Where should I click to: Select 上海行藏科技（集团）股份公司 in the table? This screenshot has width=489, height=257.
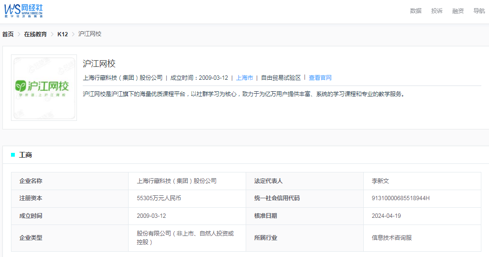176,181
